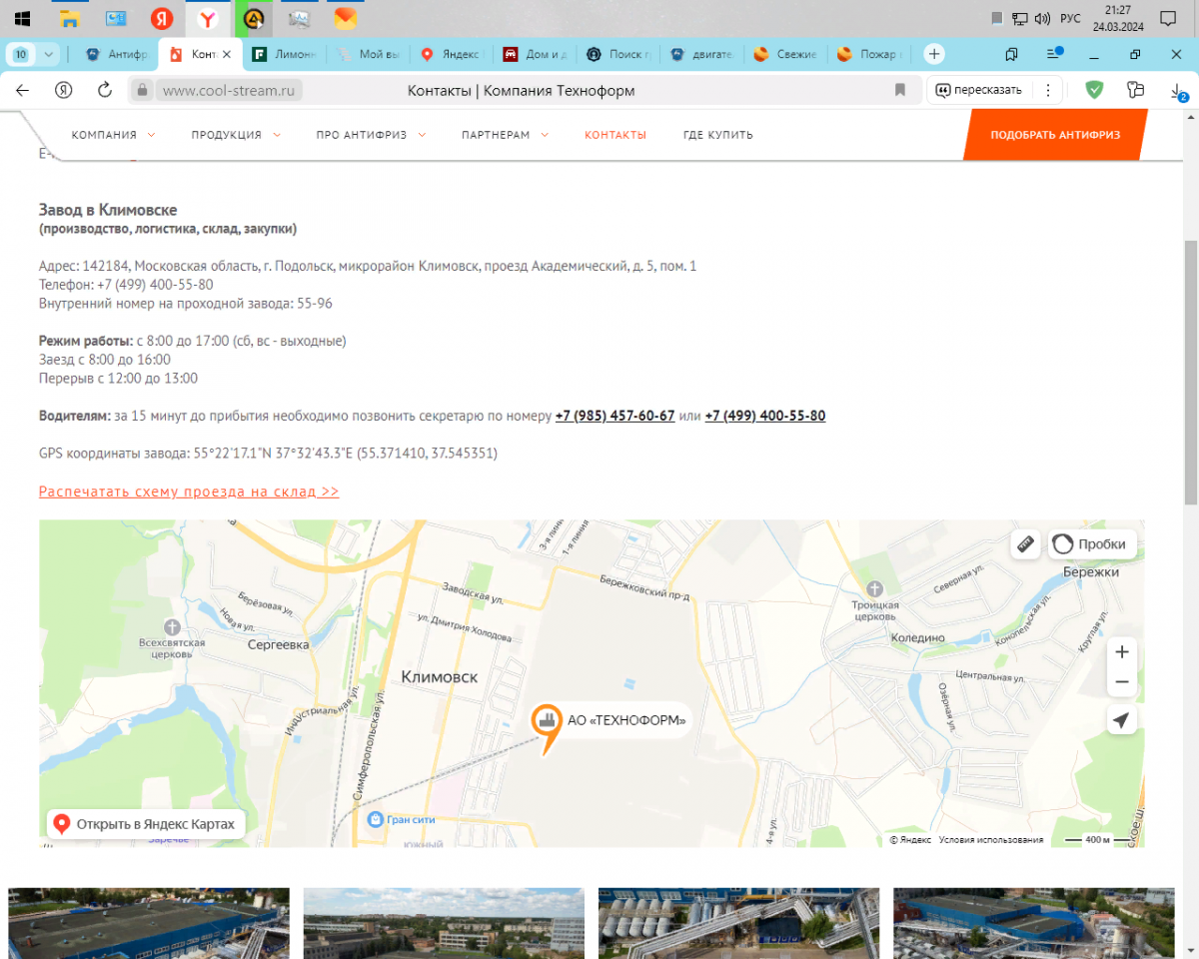The image size is (1199, 959).
Task: Open the tab group counter dropdown
Action: click(33, 54)
